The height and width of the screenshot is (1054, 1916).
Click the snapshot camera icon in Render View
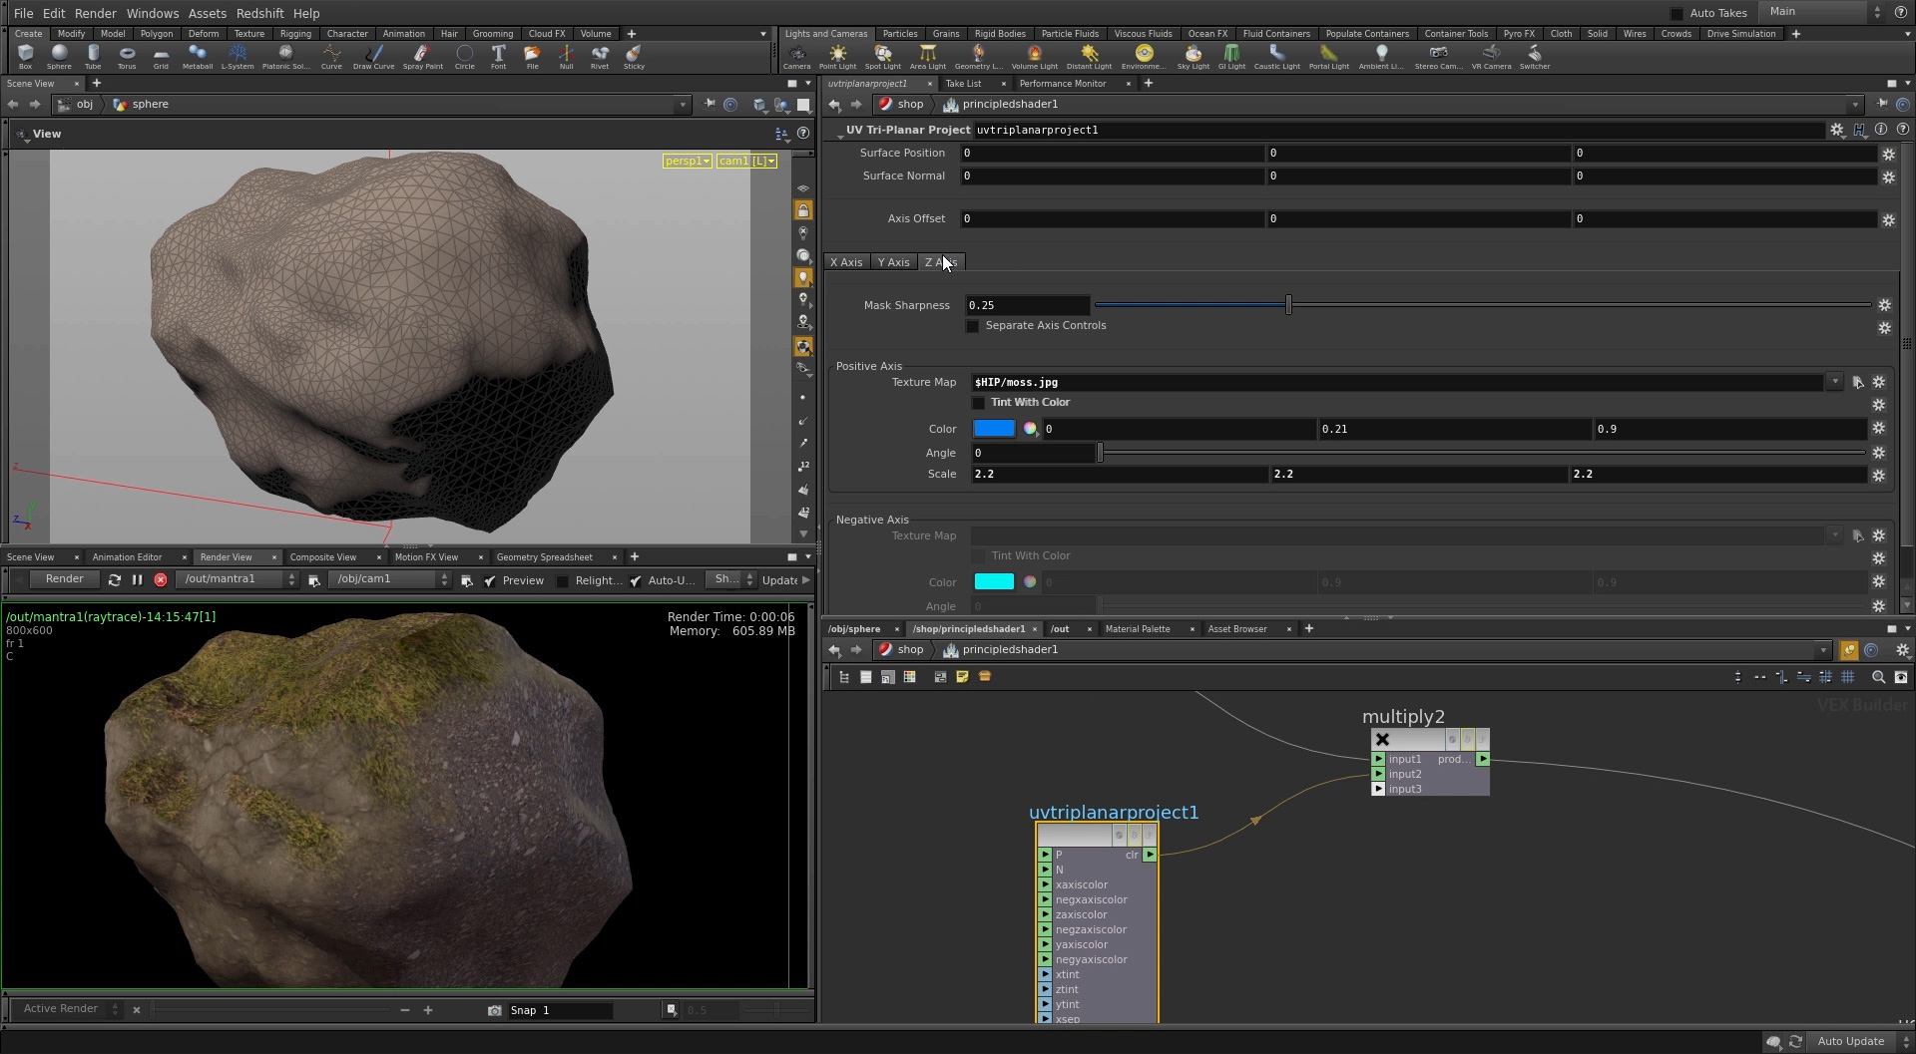point(494,1010)
